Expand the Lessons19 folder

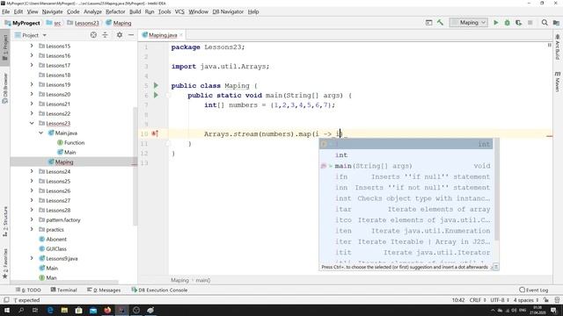[32, 84]
